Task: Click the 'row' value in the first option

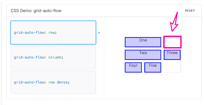Action: point(52,33)
